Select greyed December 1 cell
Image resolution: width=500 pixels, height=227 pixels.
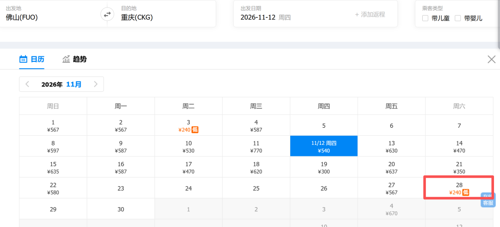tap(188, 209)
